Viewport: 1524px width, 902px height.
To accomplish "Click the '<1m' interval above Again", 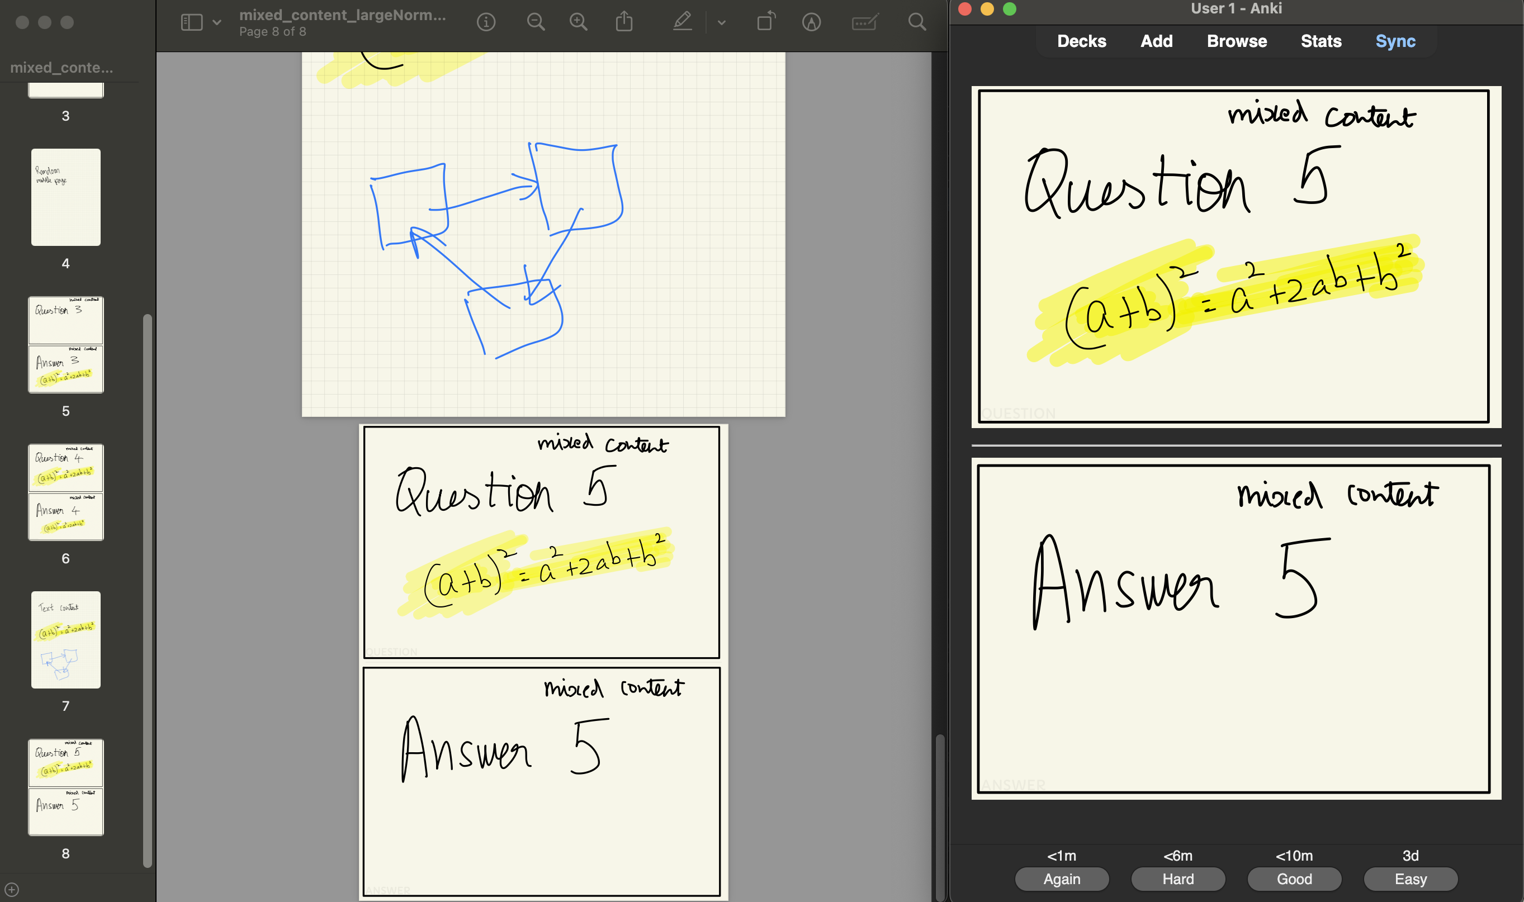I will (1062, 856).
